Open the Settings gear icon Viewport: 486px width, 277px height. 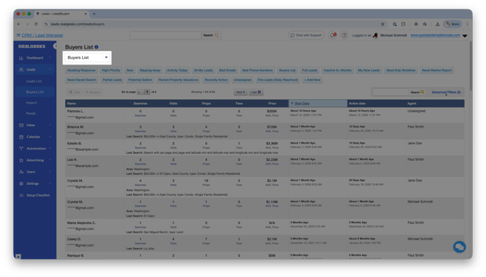click(21, 183)
